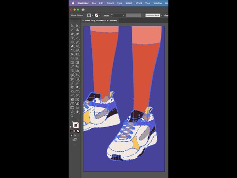The width and height of the screenshot is (237, 178).
Task: Open Edit Toolbar three-dots button
Action: 75,145
